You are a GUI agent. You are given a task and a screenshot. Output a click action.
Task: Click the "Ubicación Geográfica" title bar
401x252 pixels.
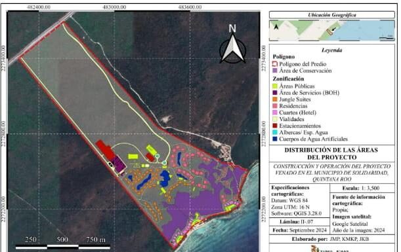(331, 15)
